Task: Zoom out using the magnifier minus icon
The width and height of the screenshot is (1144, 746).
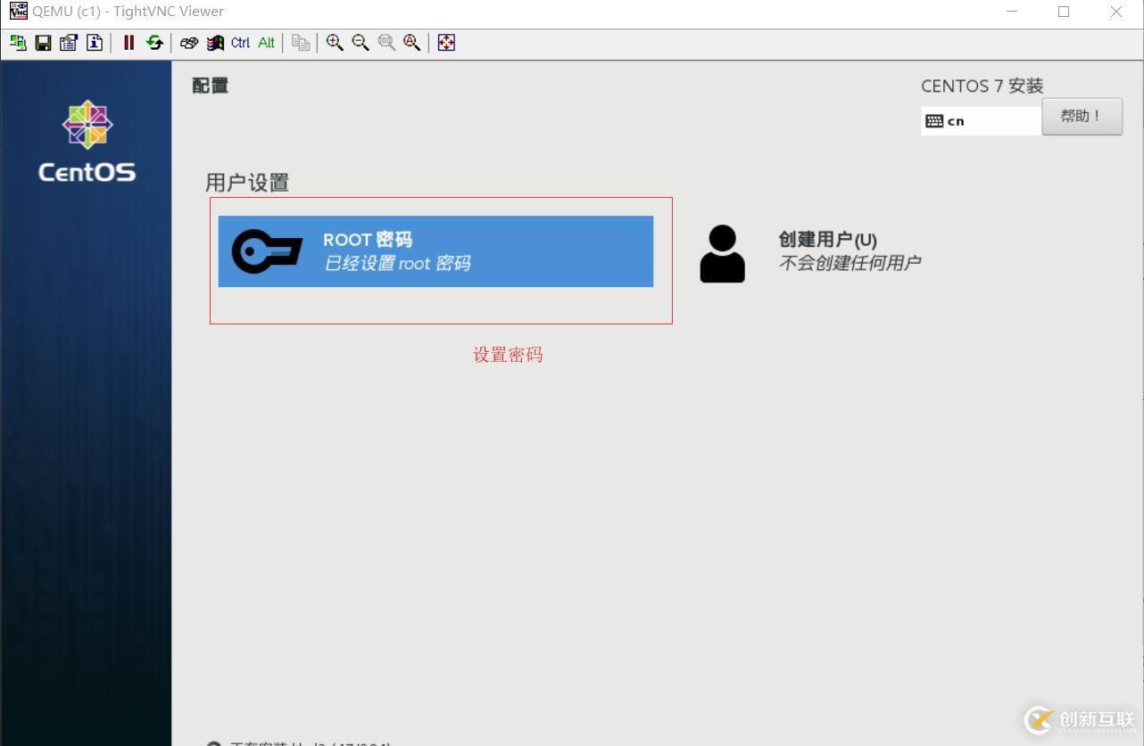Action: (x=361, y=43)
